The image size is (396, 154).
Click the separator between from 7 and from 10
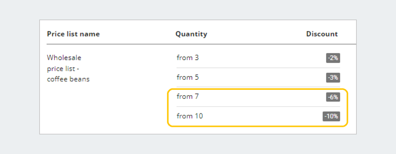pos(258,107)
